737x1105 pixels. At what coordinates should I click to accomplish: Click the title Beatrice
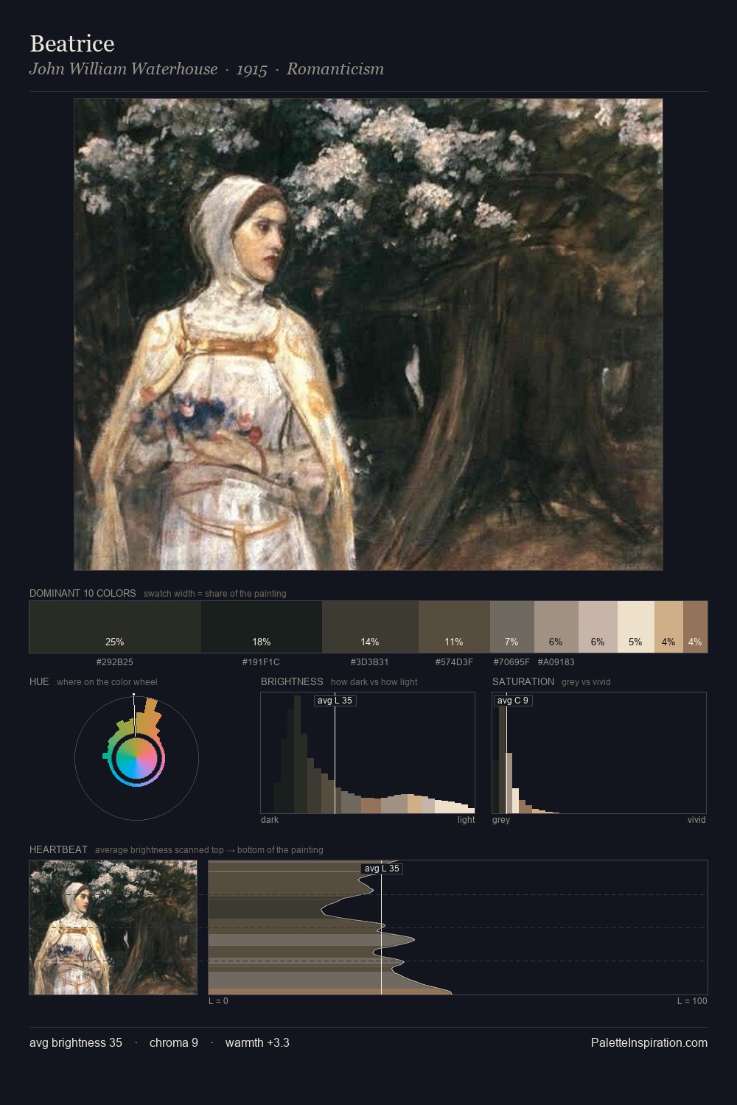click(72, 43)
